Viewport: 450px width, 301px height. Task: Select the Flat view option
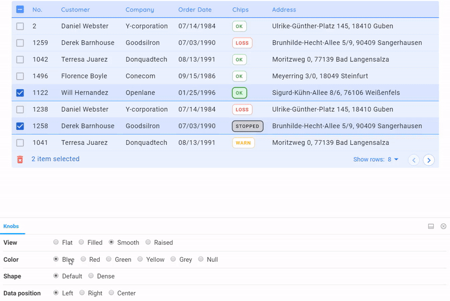coord(56,242)
